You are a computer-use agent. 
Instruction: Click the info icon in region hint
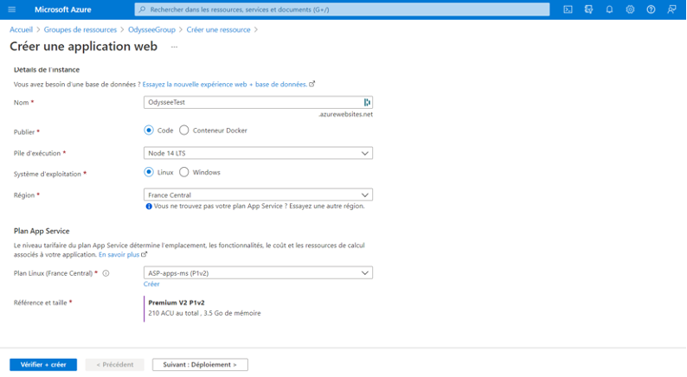149,207
